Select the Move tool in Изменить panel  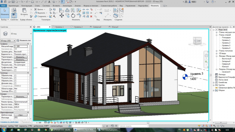tap(62, 15)
